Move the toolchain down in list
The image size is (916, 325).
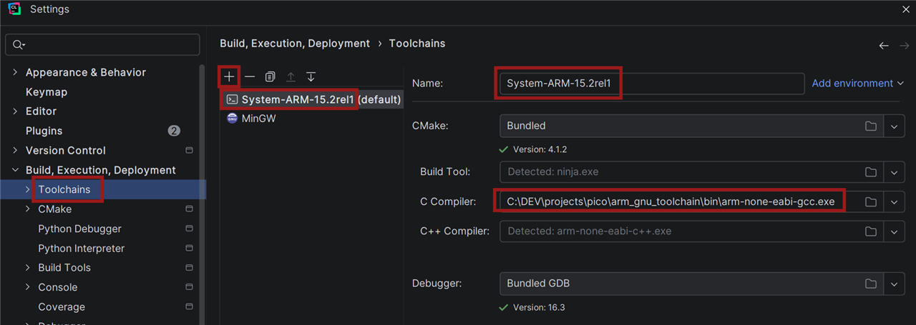click(x=311, y=76)
